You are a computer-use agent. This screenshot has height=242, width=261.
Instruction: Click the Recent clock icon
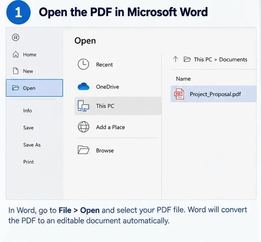tap(83, 64)
